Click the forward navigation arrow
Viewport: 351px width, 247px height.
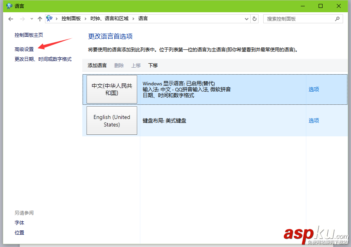point(22,19)
